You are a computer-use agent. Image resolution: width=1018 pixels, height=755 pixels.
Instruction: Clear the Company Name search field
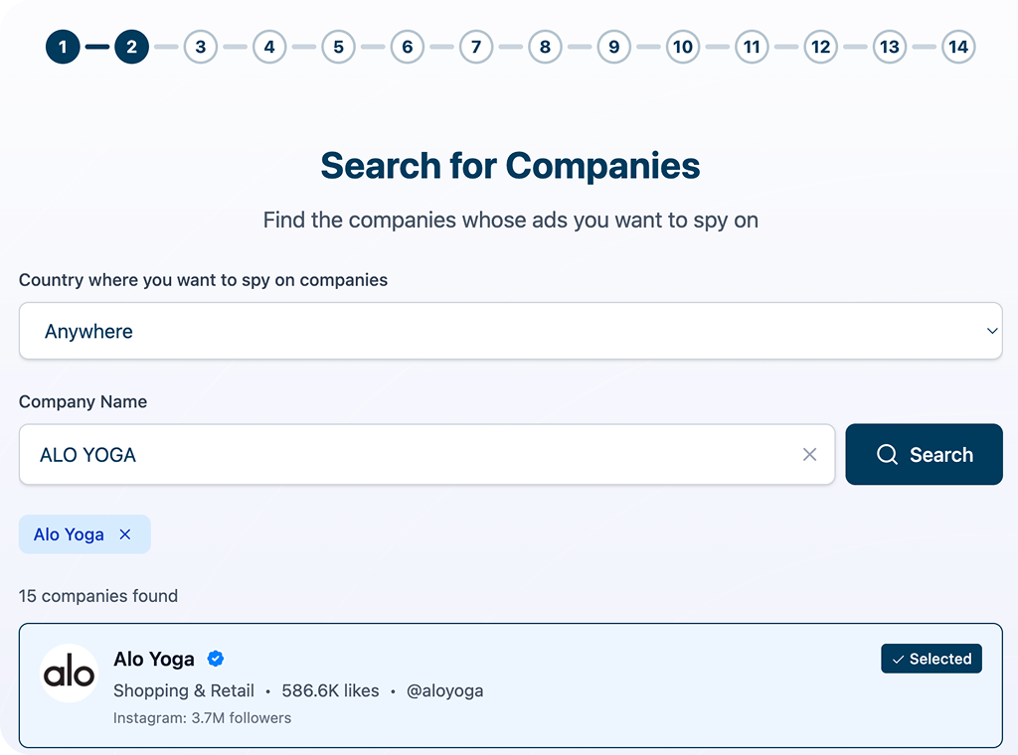809,455
